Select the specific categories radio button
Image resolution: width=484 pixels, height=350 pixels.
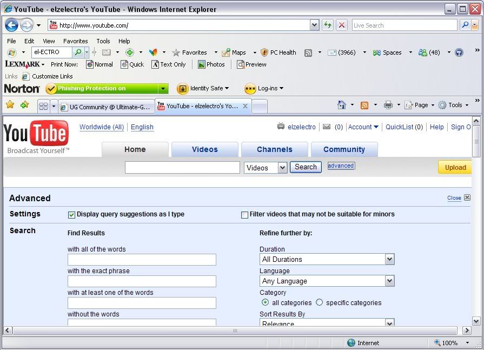point(320,302)
